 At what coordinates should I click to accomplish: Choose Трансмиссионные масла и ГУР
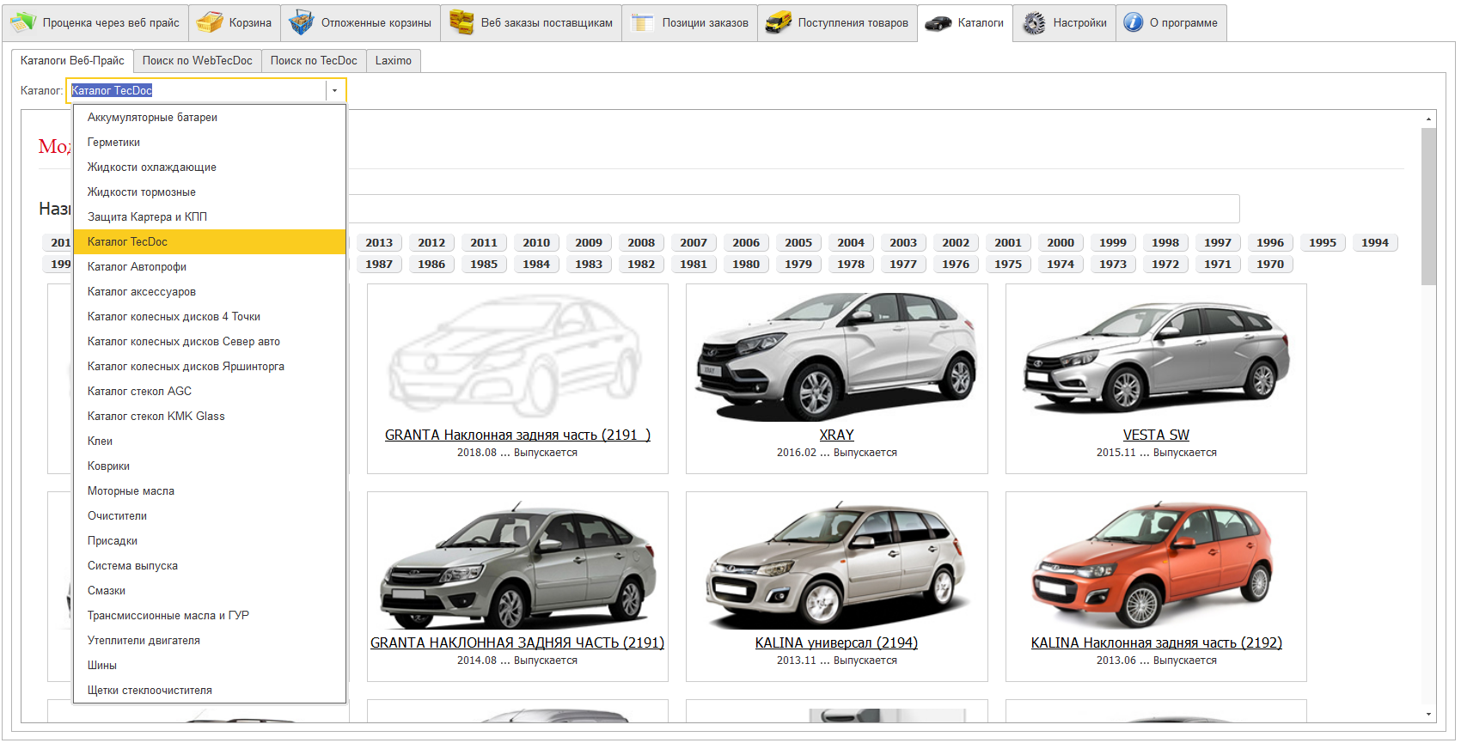point(210,616)
